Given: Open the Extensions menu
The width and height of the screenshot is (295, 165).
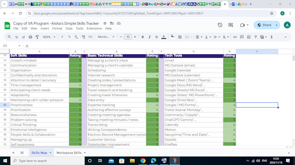Looking at the screenshot, I should pyautogui.click(x=94, y=29).
